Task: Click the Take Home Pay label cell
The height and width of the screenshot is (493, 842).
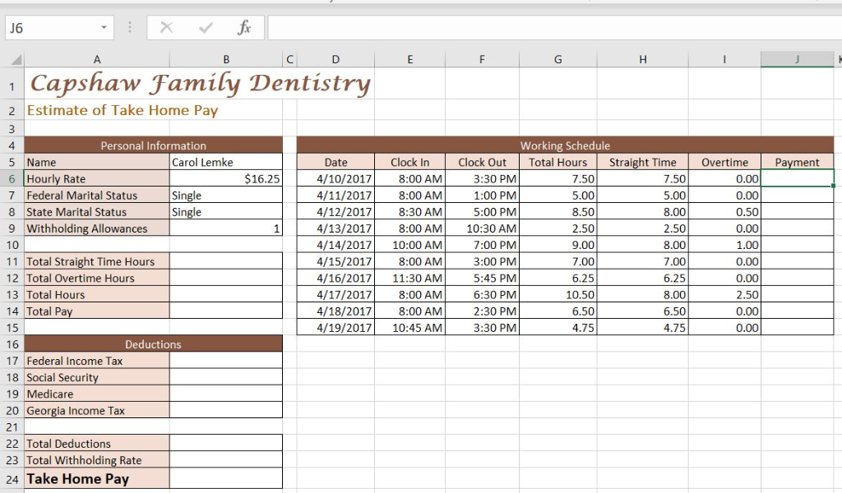Action: [x=96, y=478]
